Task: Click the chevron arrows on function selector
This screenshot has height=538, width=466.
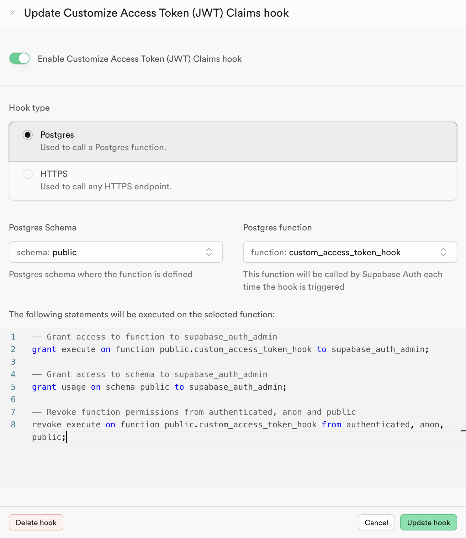Action: point(443,252)
